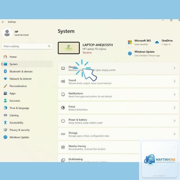Click the Nearby sharing icon

63,147
